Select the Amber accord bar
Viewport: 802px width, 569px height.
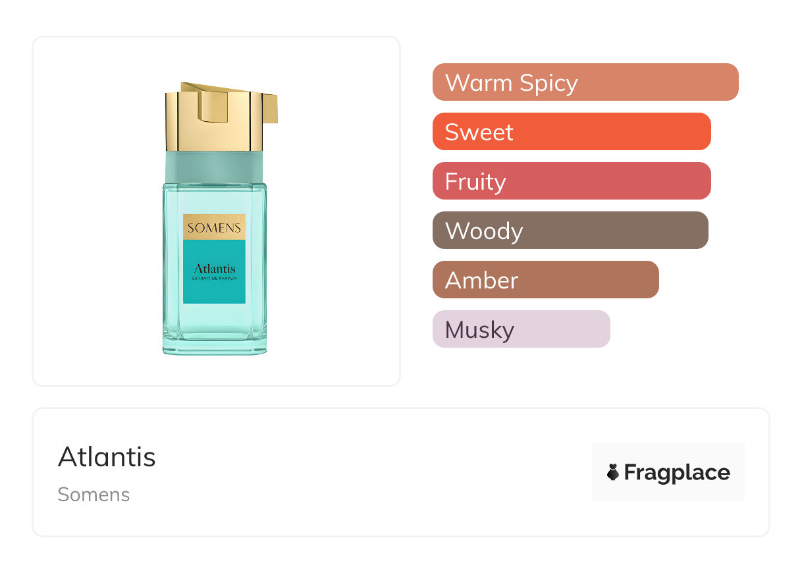[x=545, y=280]
